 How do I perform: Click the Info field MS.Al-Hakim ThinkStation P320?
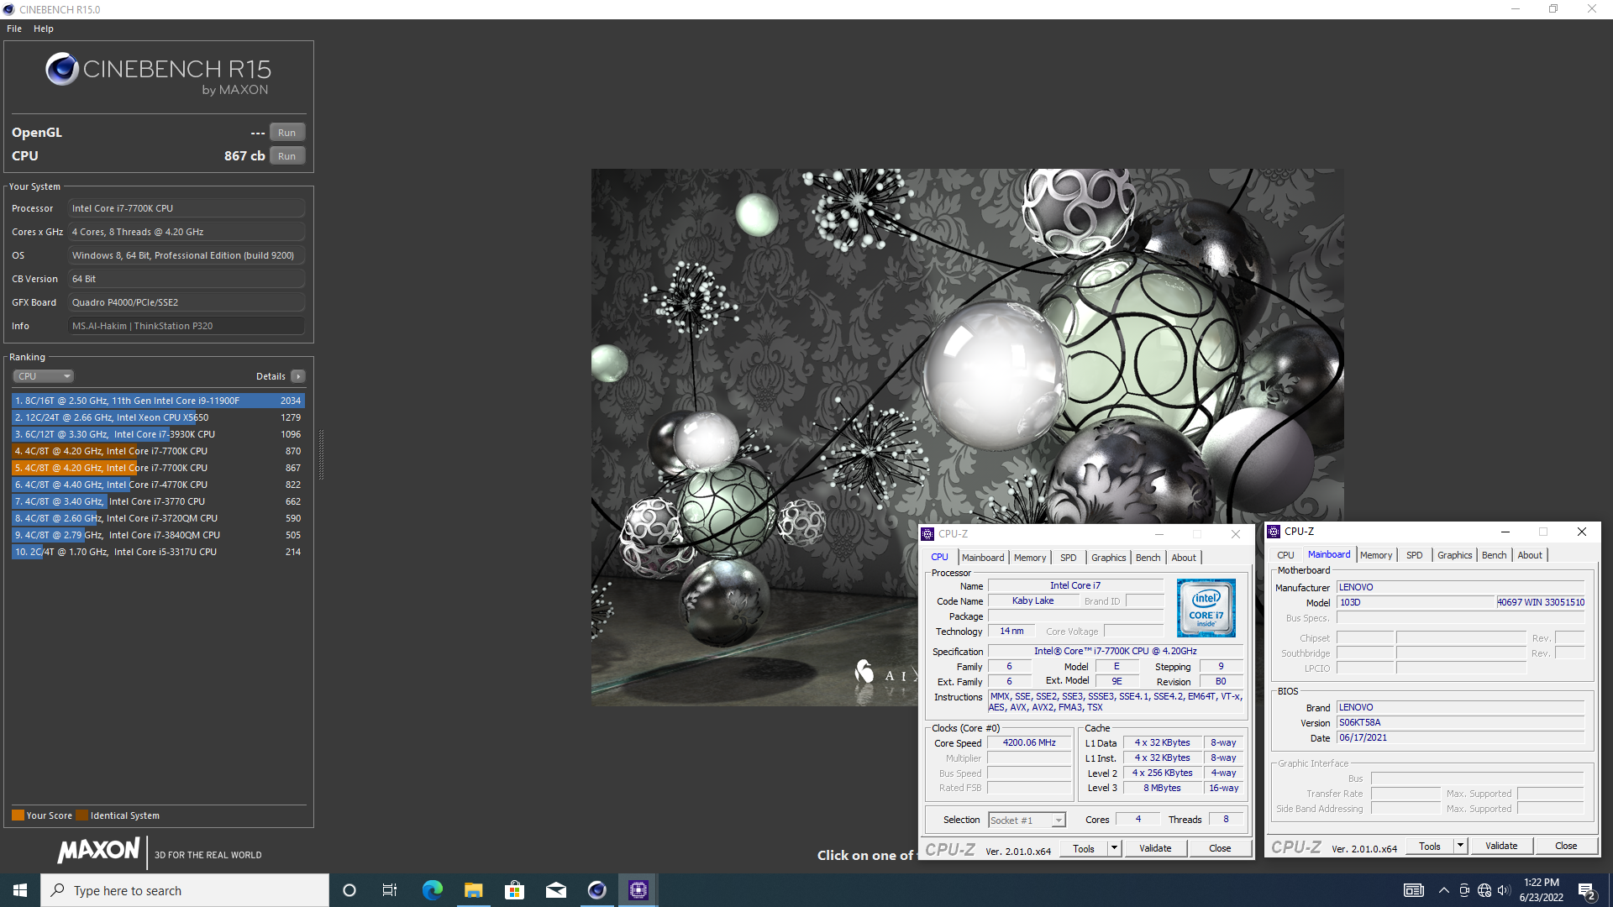(x=187, y=326)
